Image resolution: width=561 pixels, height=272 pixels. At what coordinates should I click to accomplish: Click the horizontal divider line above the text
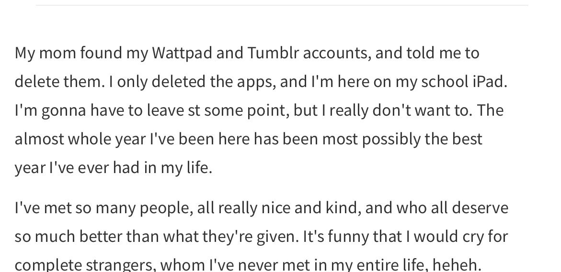pyautogui.click(x=282, y=5)
